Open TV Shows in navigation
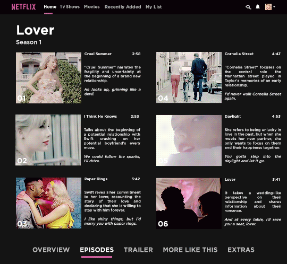 (70, 7)
